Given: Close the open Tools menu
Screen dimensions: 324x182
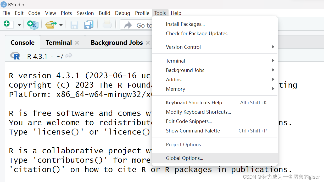Looking at the screenshot, I should coord(160,13).
